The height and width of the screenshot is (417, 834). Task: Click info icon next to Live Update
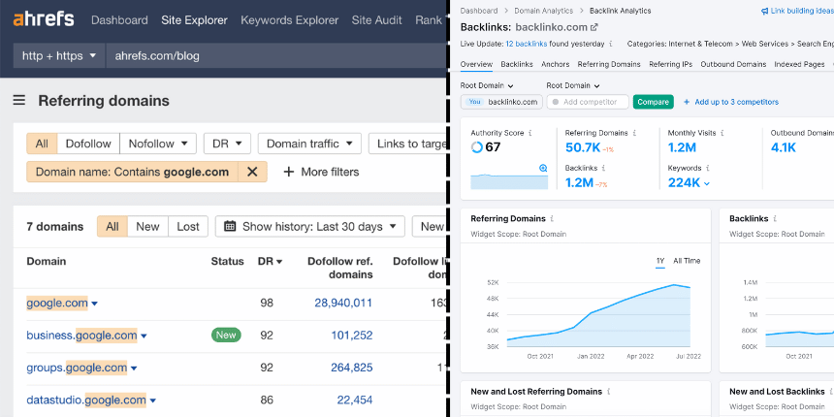pos(611,44)
